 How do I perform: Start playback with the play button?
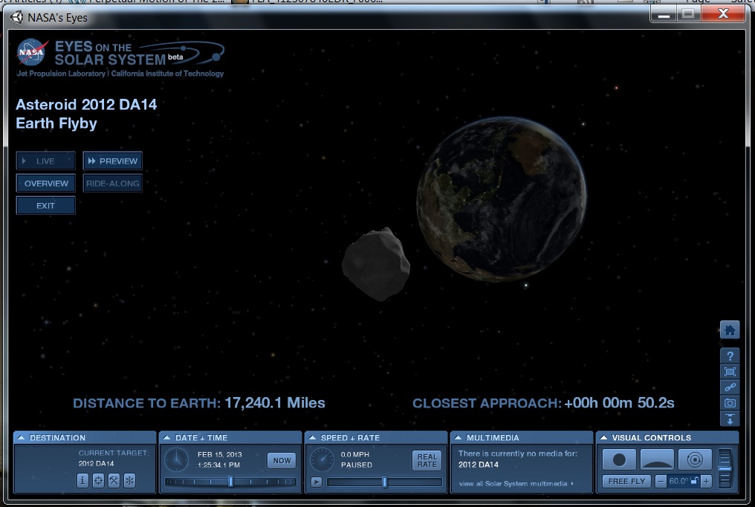[x=317, y=482]
